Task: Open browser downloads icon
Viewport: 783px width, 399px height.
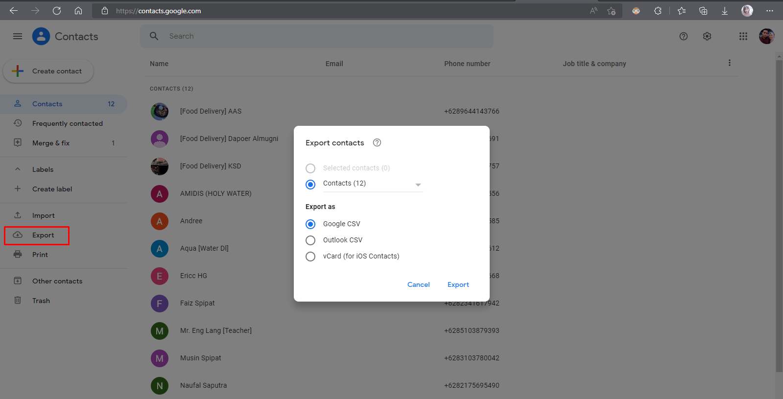Action: (725, 11)
